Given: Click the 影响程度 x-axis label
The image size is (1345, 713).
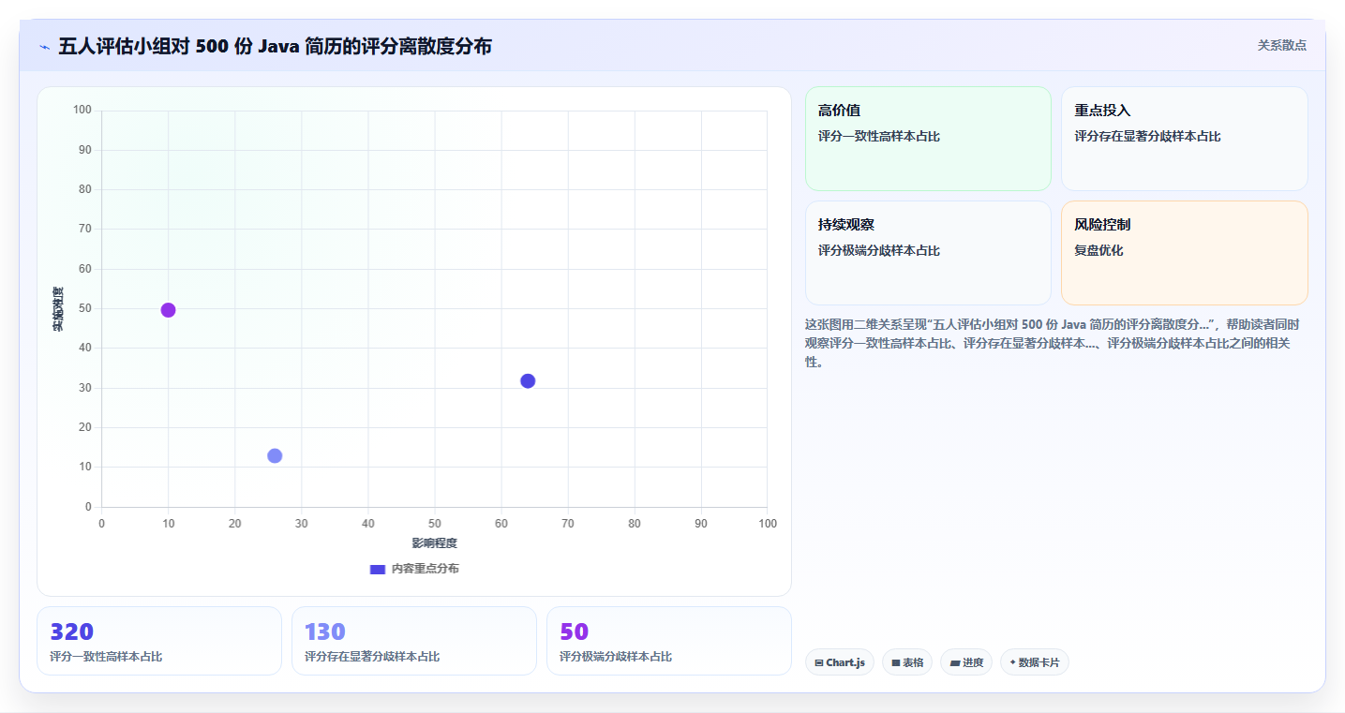Looking at the screenshot, I should tap(435, 543).
